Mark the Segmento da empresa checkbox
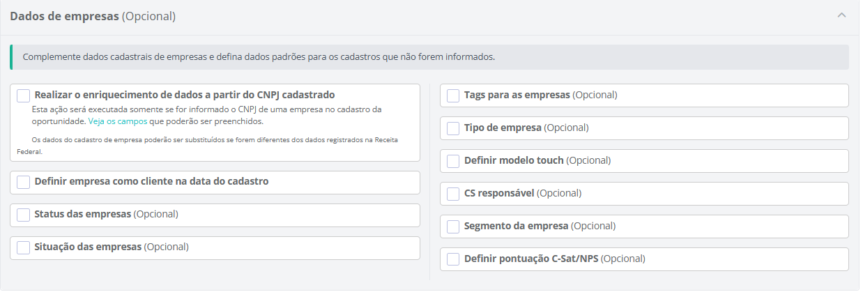 453,226
